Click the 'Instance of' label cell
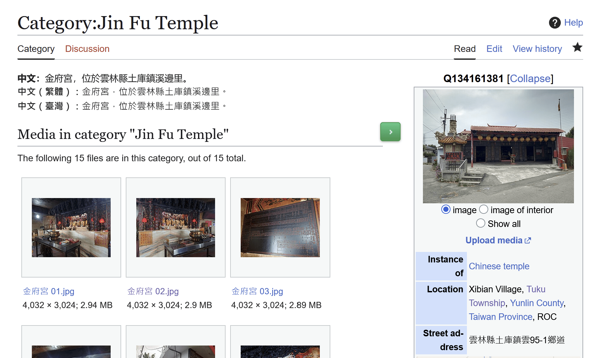593x358 pixels. [x=441, y=266]
